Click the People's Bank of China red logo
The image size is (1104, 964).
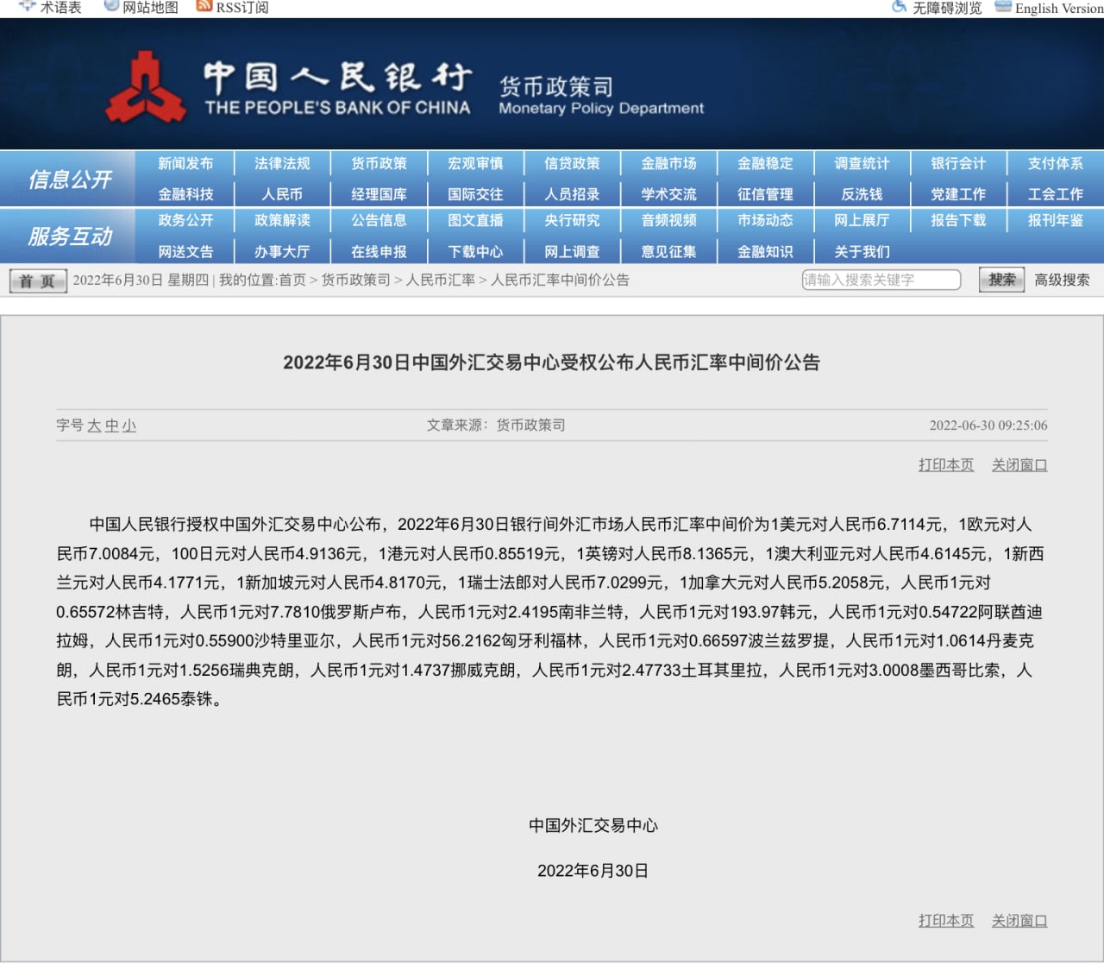145,87
